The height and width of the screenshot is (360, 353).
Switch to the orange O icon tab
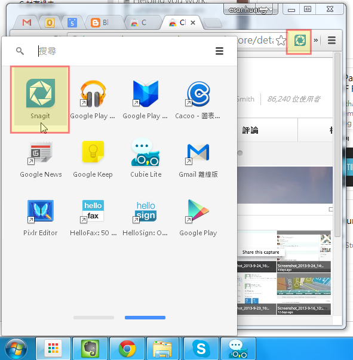[x=50, y=23]
